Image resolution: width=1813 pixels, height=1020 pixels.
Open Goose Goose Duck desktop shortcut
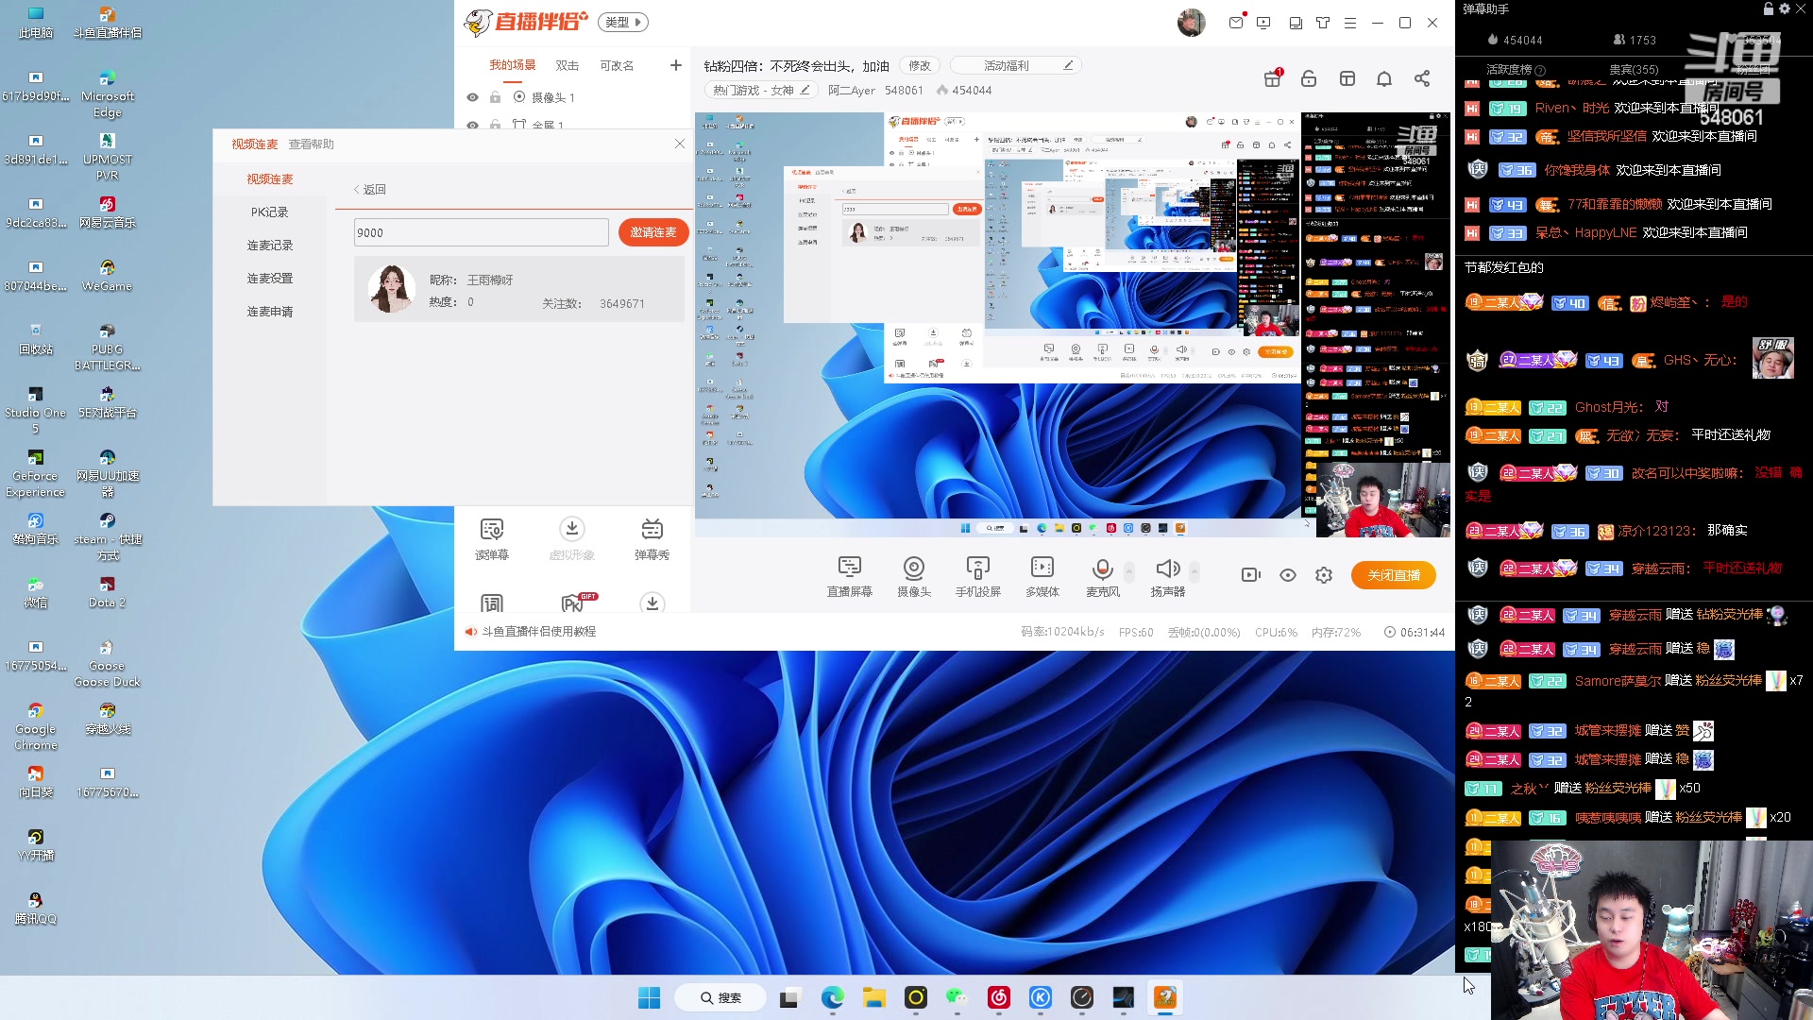(107, 663)
